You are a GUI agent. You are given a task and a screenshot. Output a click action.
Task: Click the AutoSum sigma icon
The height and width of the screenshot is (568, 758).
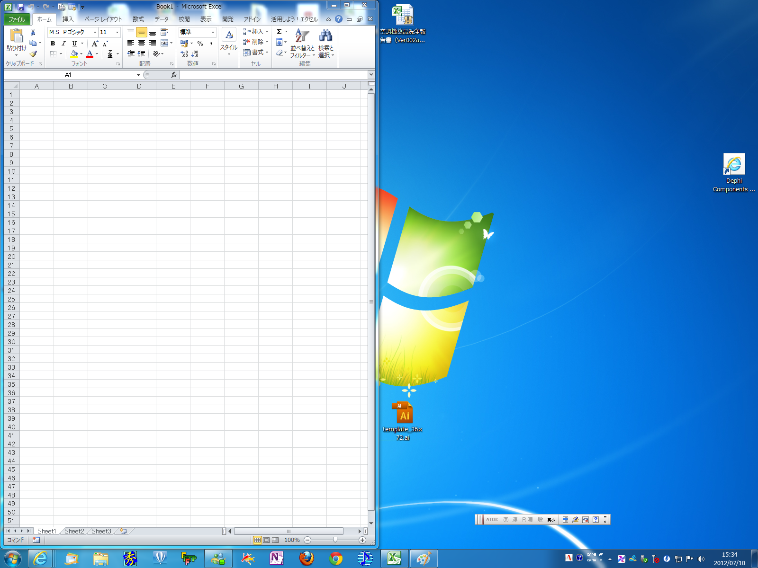(280, 32)
